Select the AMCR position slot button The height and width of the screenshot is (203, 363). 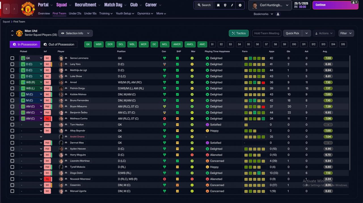pos(177,44)
